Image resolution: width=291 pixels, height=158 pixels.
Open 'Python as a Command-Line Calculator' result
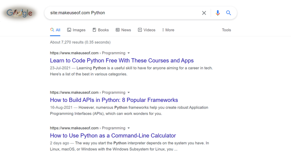[x=113, y=136]
